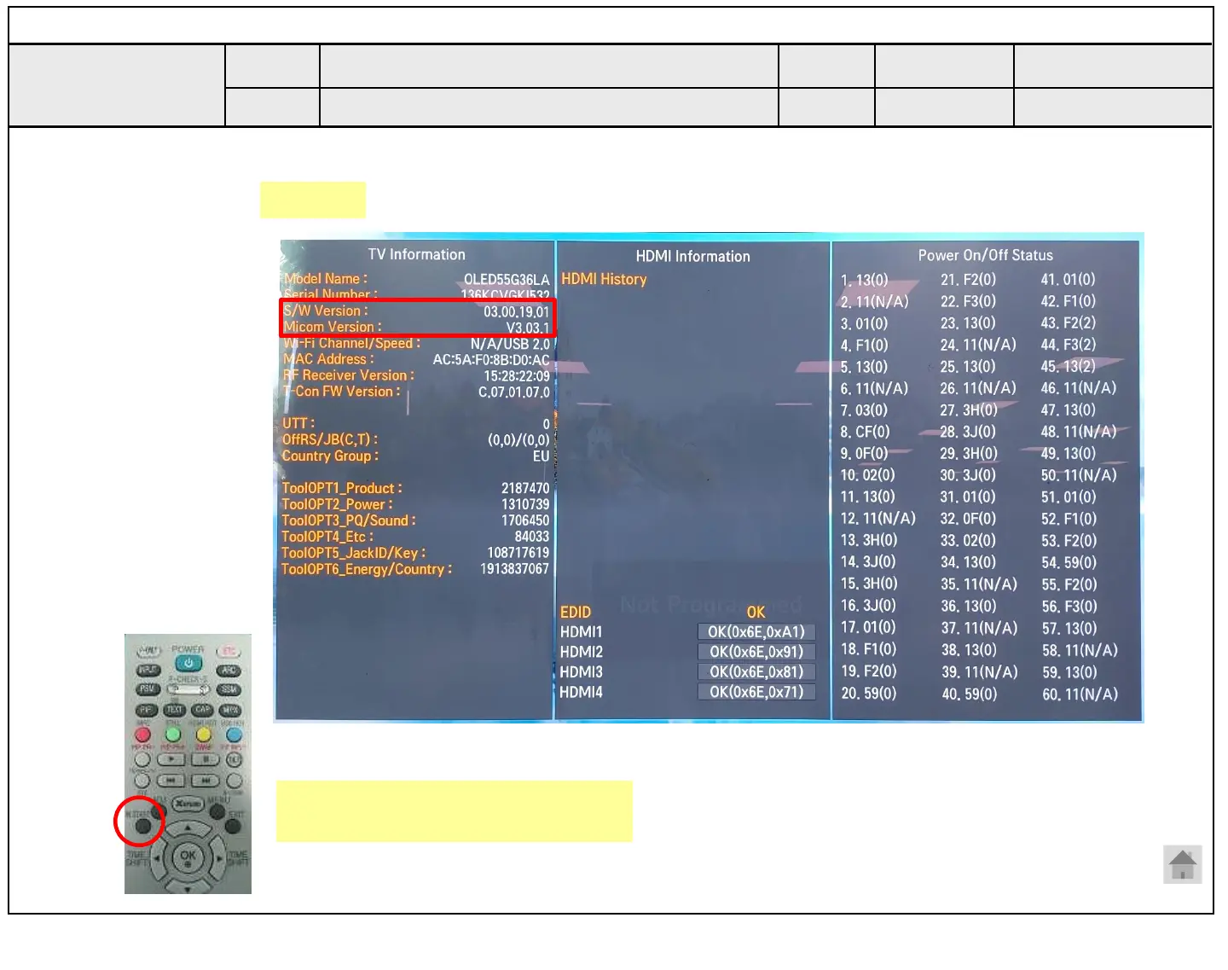Click the 'HDMI History' label
The width and height of the screenshot is (1228, 970).
point(604,279)
